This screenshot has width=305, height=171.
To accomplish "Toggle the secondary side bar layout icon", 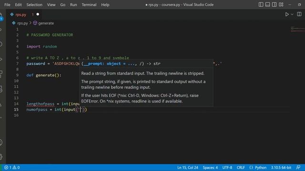I will coord(274,4).
